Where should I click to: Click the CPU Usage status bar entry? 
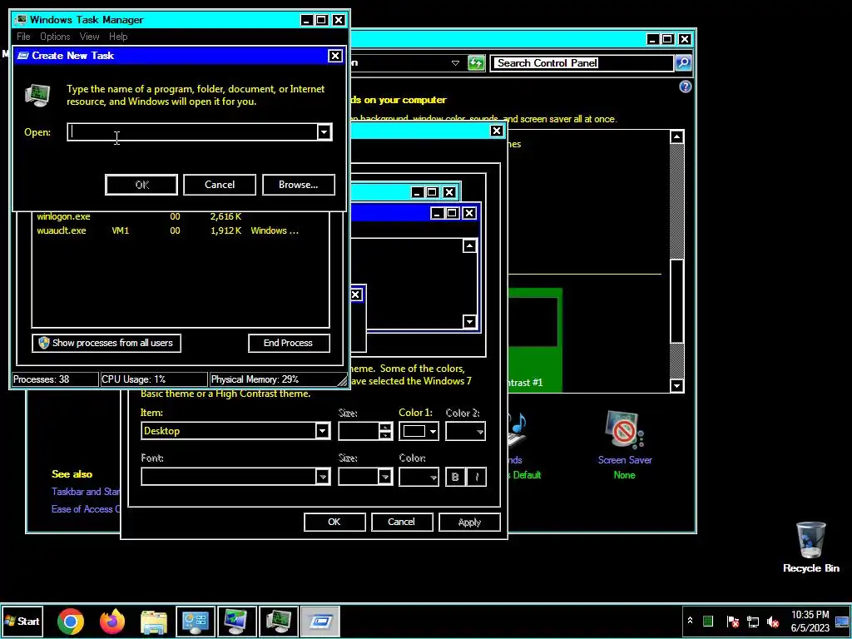(154, 379)
